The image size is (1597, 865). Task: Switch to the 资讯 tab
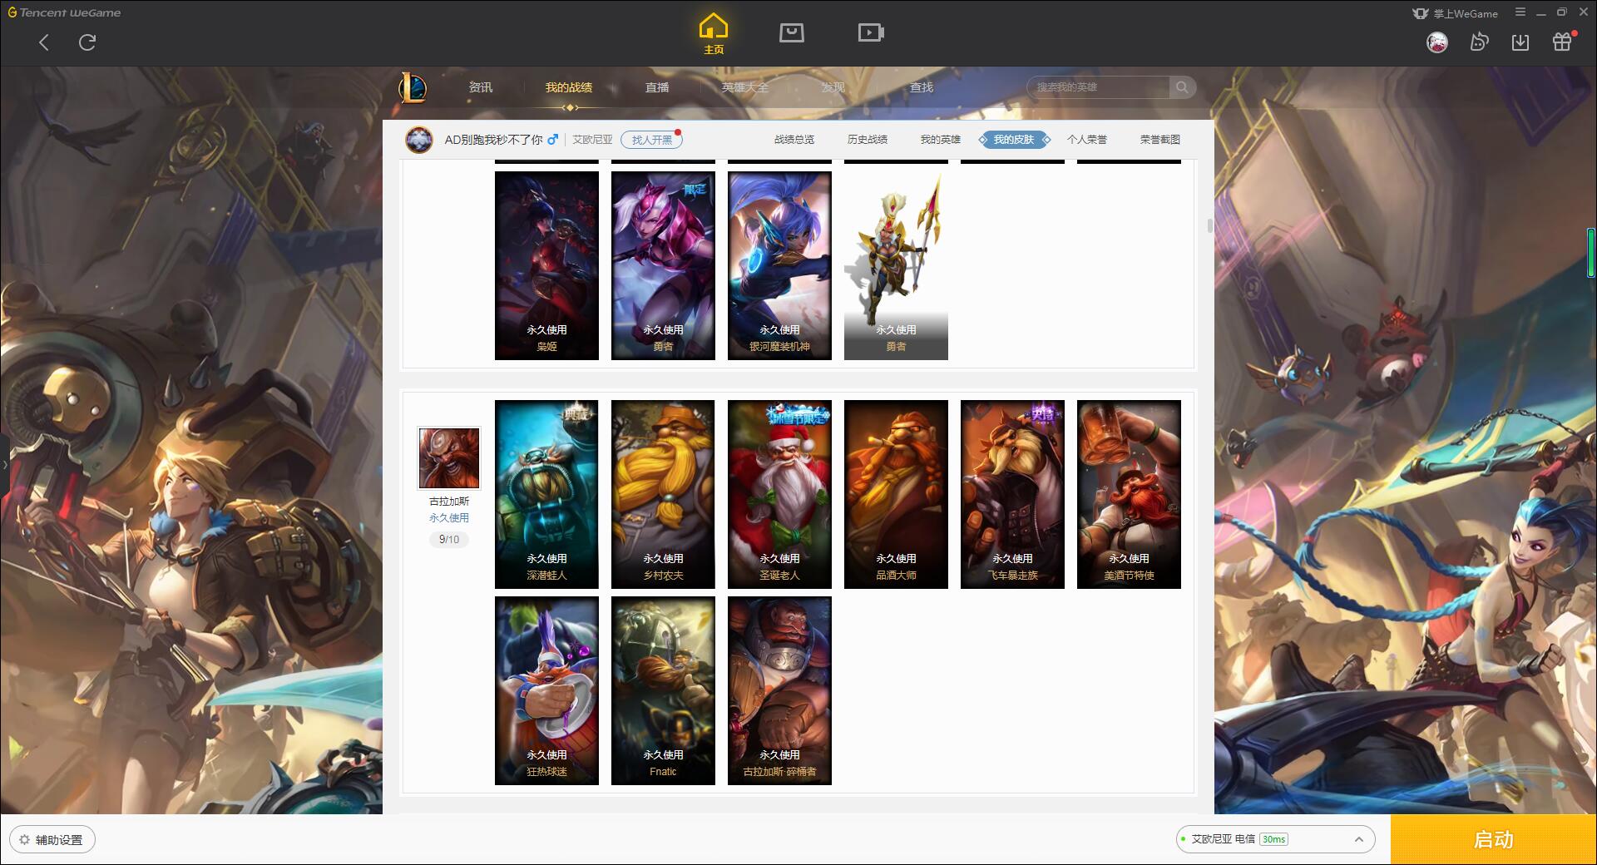coord(480,87)
